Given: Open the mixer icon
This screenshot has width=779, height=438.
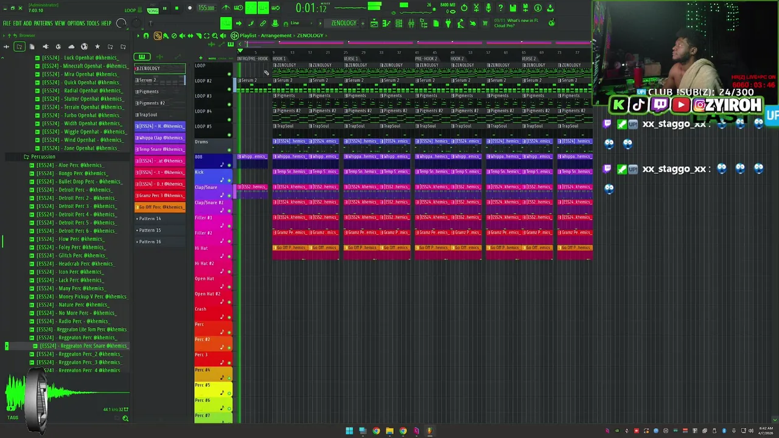Looking at the screenshot, I should pos(411,23).
